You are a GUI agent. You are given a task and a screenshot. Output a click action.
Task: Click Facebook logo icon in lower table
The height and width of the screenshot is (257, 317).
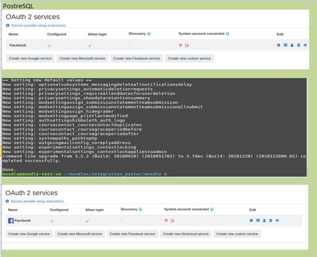click(x=11, y=221)
